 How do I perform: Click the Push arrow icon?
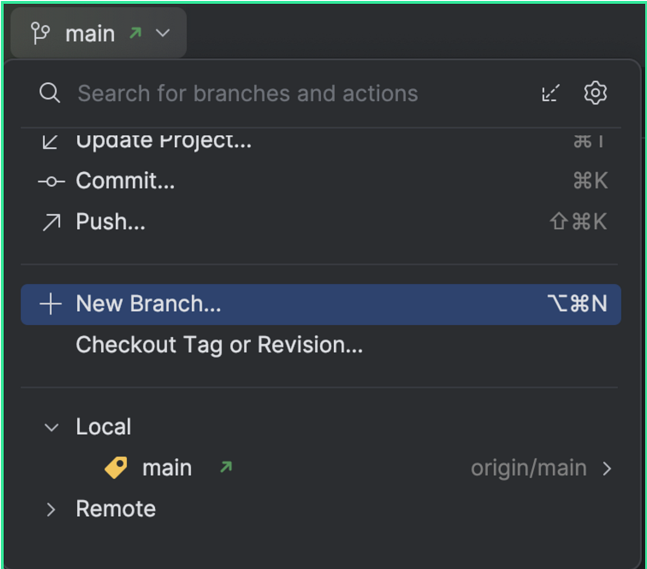(x=51, y=222)
